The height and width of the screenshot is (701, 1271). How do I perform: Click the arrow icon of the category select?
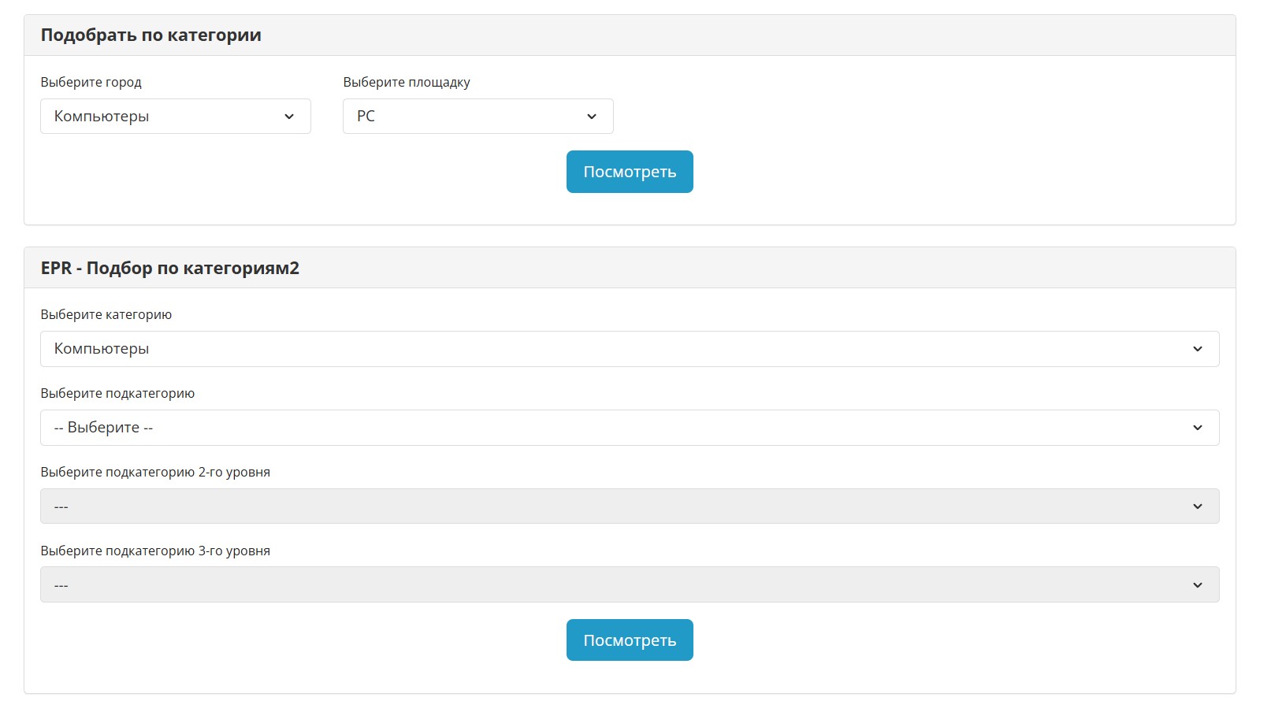1197,349
